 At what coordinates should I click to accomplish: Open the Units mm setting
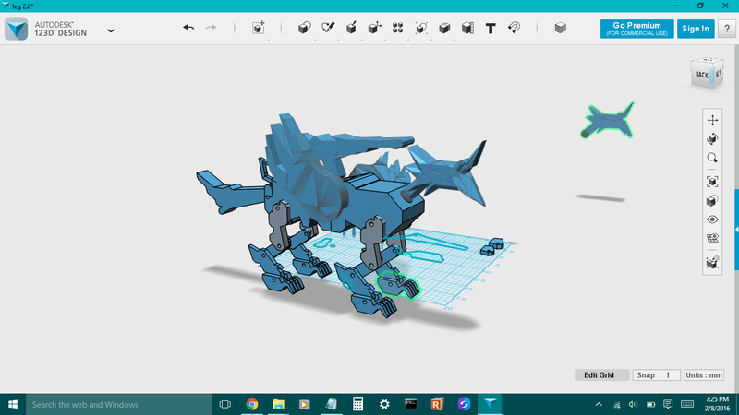click(704, 375)
